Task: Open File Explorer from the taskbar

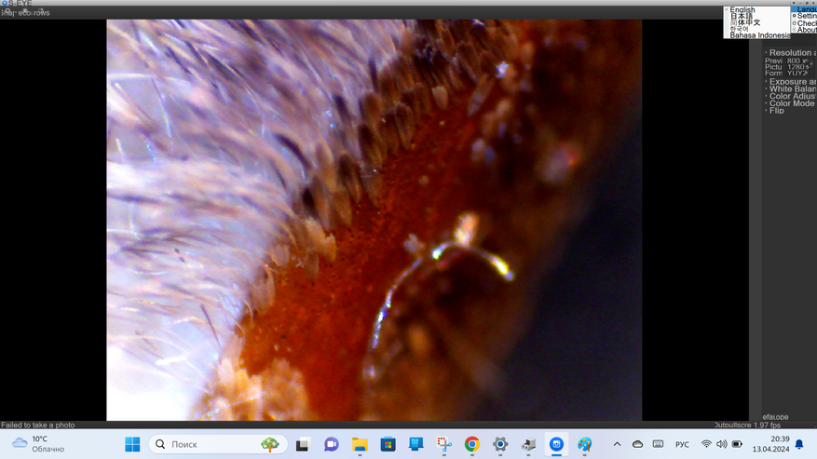Action: (360, 444)
